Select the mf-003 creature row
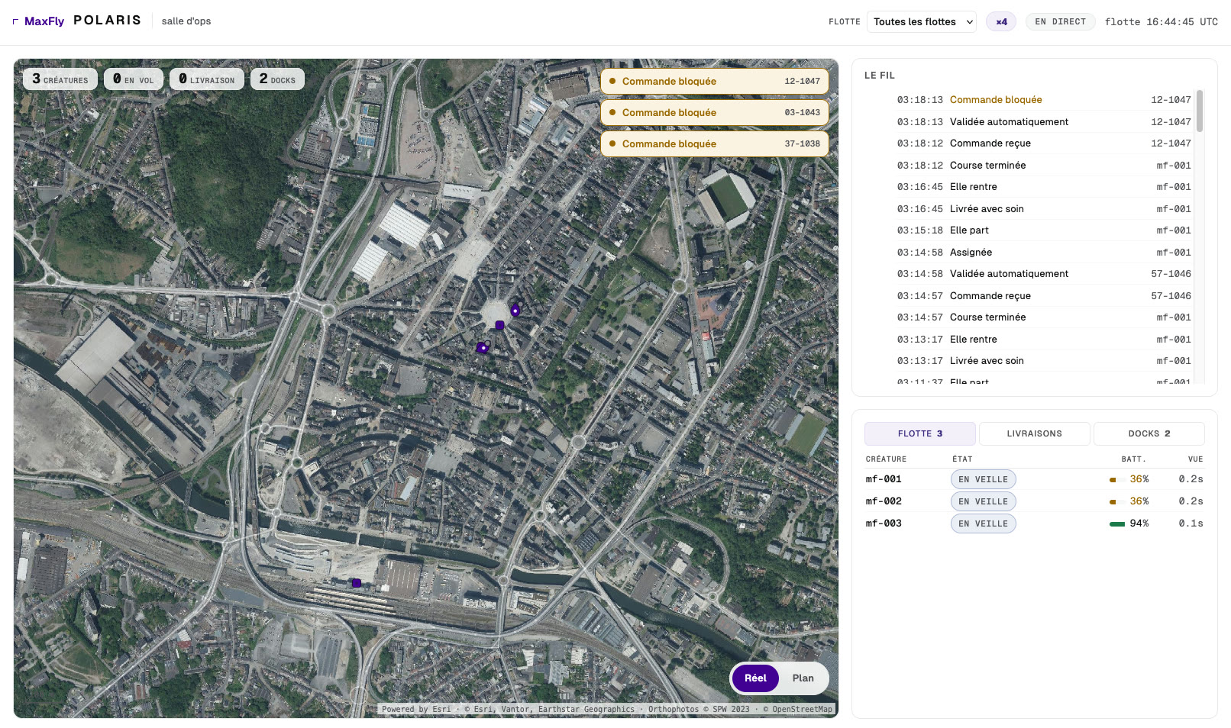 [x=1034, y=524]
